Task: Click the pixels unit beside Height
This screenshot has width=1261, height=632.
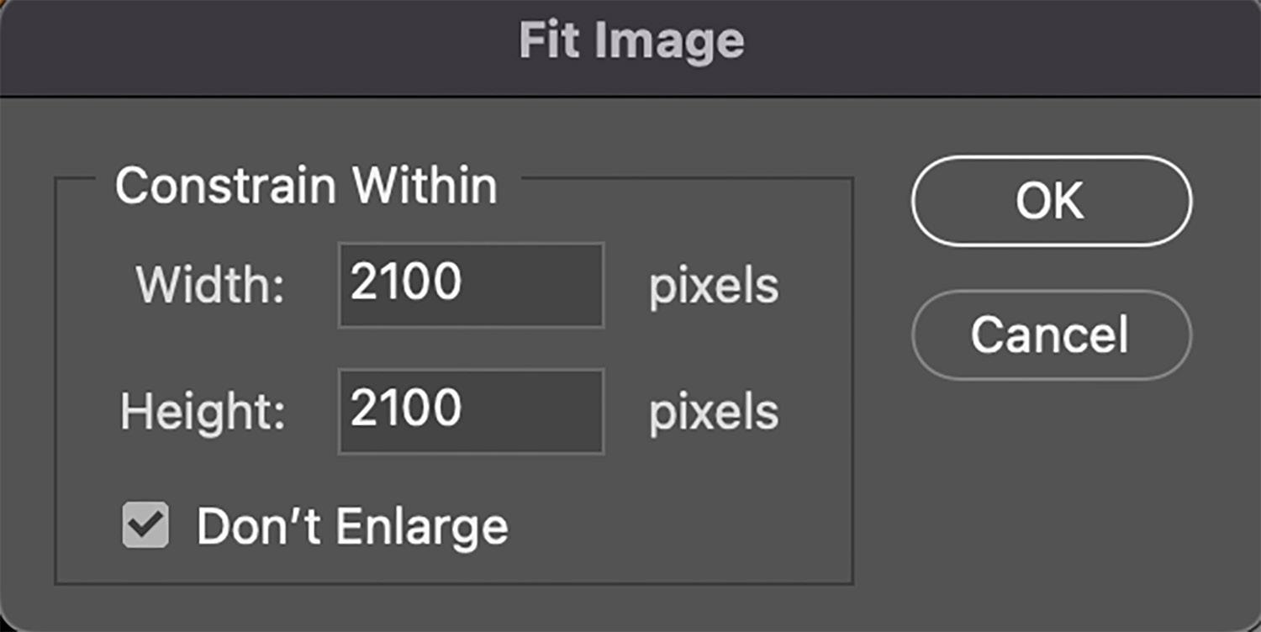Action: pos(713,413)
